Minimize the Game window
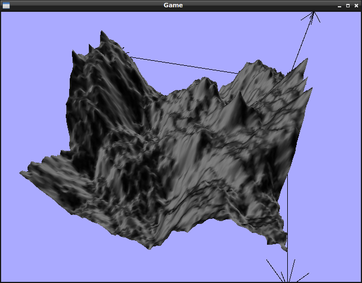 [340, 6]
